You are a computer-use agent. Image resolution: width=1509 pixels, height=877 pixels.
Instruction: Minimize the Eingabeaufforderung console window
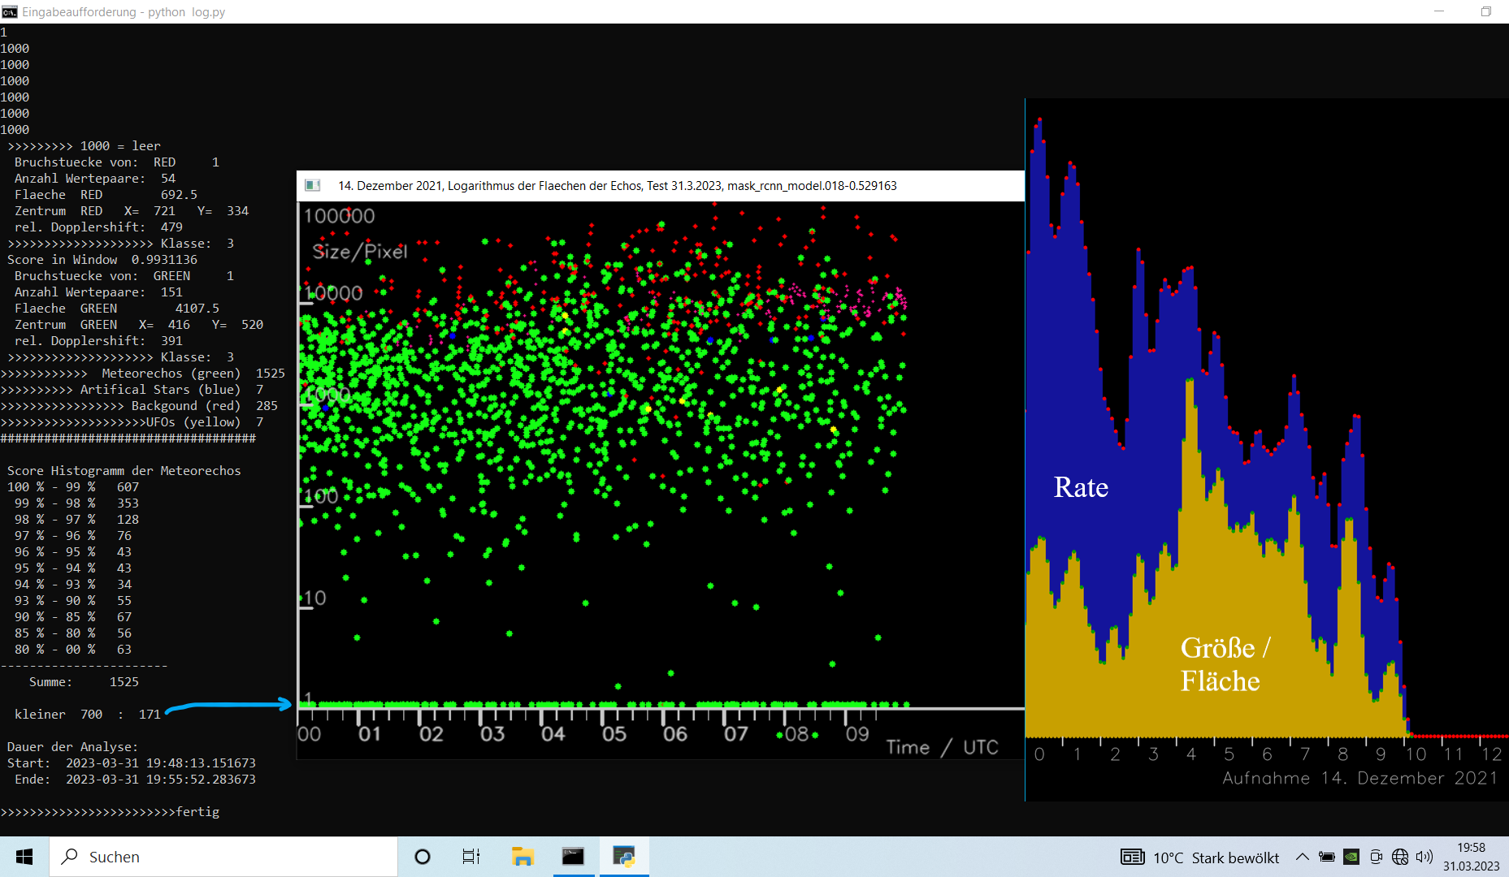[1439, 11]
